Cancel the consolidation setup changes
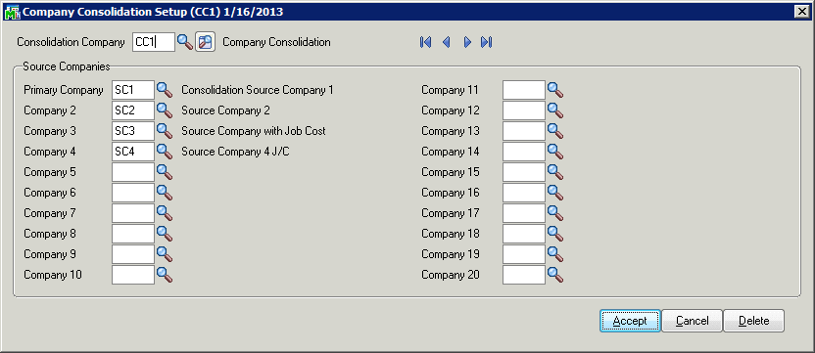 (692, 321)
